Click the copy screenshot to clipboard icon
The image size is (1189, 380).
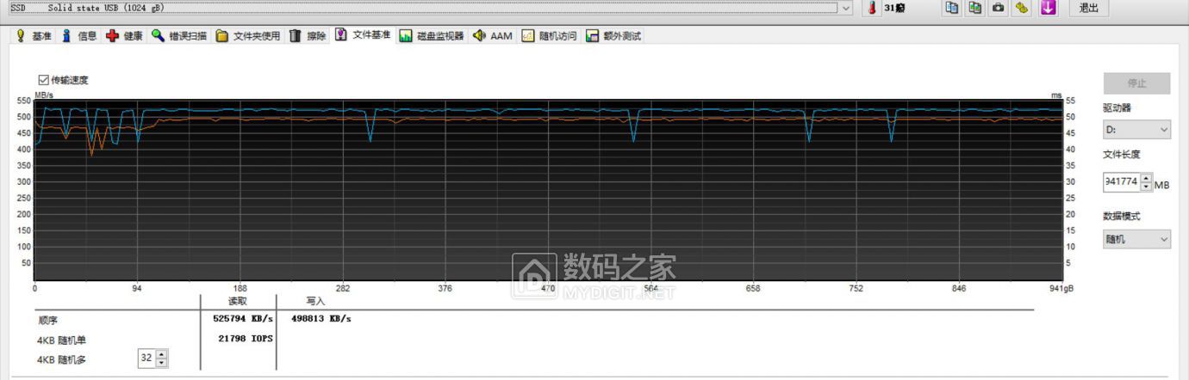974,8
